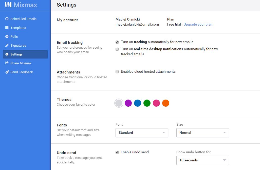This screenshot has height=170, width=260.
Task: Click the Polls checkmark icon
Action: [7, 37]
